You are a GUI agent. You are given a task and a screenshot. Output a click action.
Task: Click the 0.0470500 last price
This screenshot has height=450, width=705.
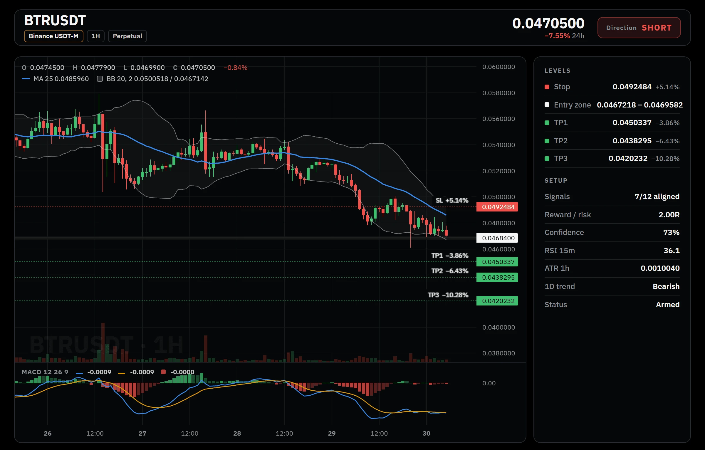tap(548, 23)
